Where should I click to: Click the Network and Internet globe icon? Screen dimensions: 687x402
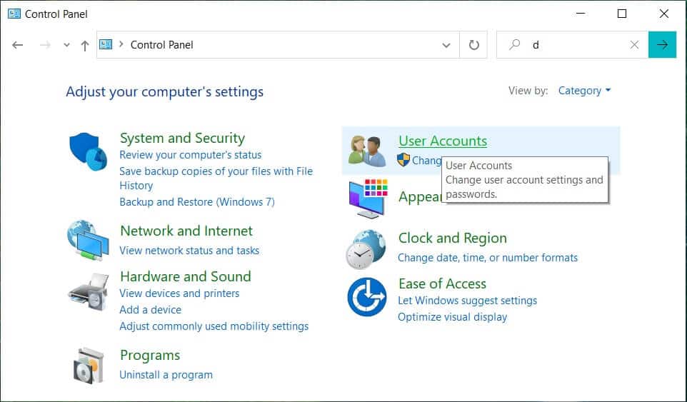pos(88,240)
